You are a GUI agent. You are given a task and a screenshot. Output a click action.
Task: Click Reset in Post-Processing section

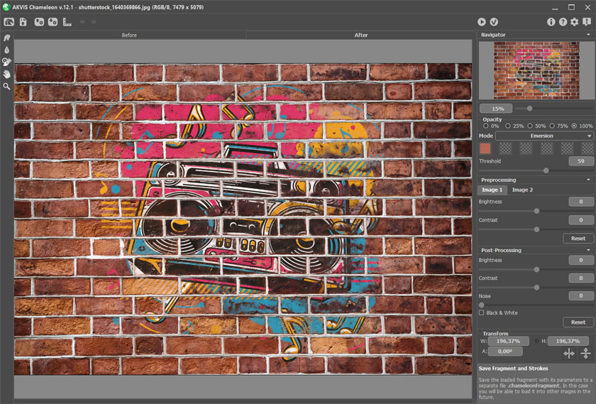click(578, 322)
